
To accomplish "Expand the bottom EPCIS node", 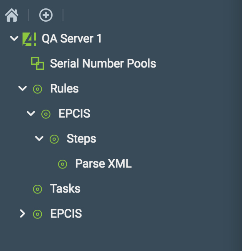I will pos(23,214).
